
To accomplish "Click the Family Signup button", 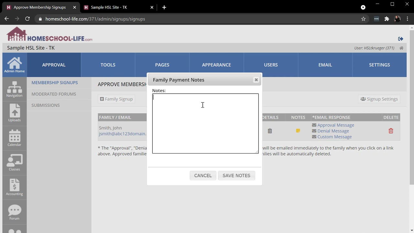I will [x=116, y=99].
